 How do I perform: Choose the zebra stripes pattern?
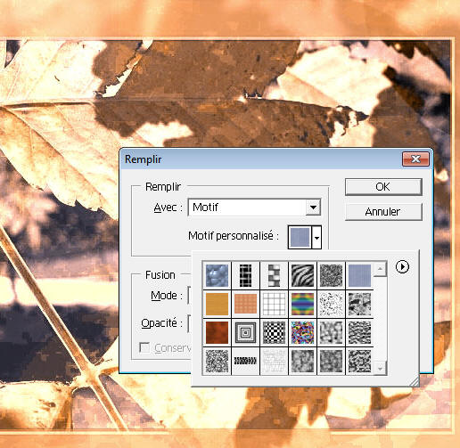[302, 275]
